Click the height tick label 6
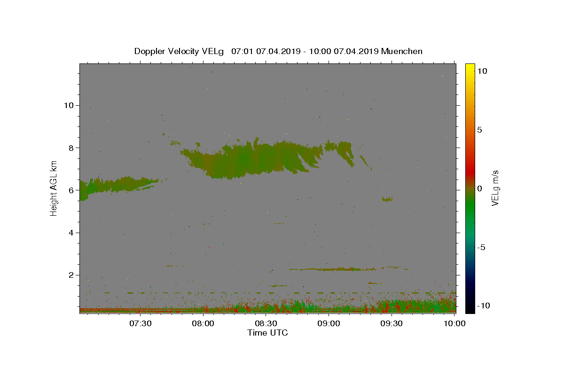This screenshot has height=376, width=564. coord(71,190)
